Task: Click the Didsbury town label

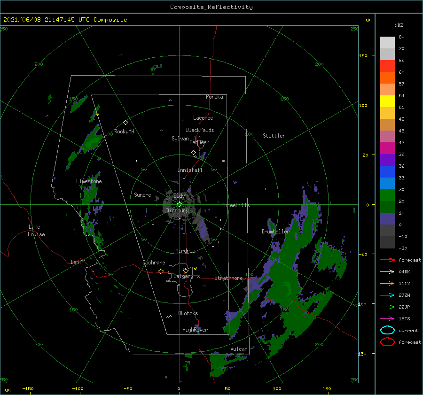Action: pyautogui.click(x=178, y=210)
